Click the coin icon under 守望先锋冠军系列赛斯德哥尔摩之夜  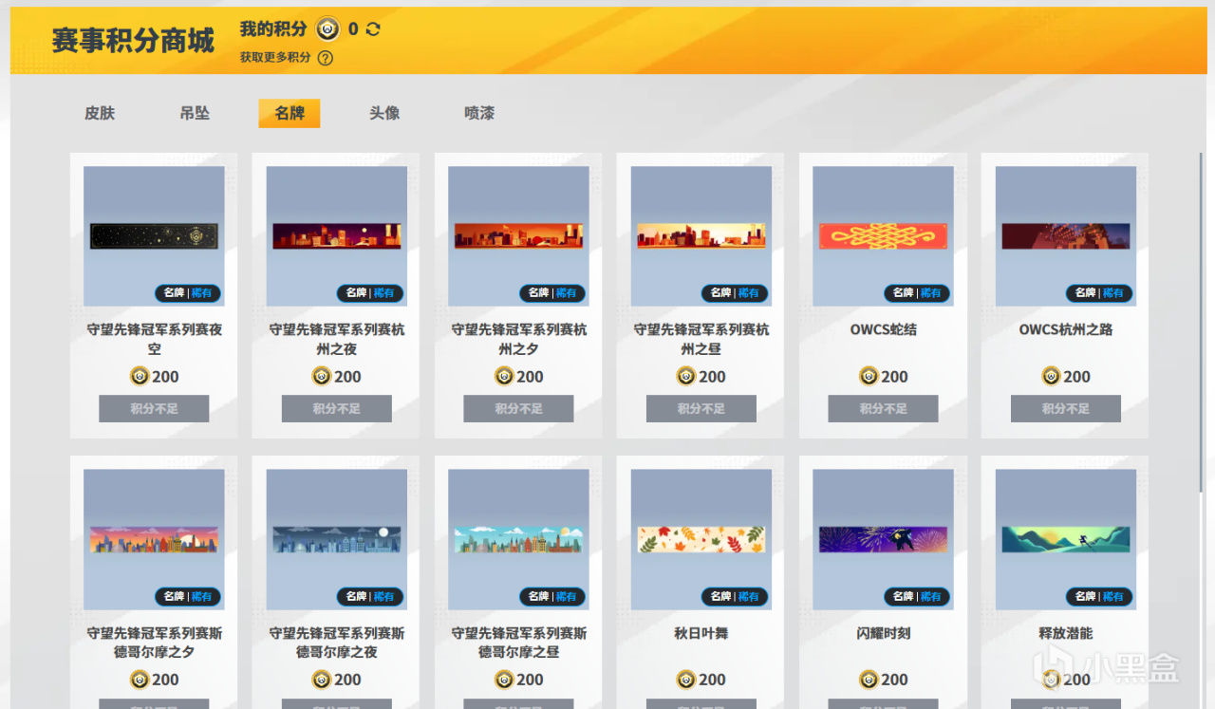pos(322,680)
